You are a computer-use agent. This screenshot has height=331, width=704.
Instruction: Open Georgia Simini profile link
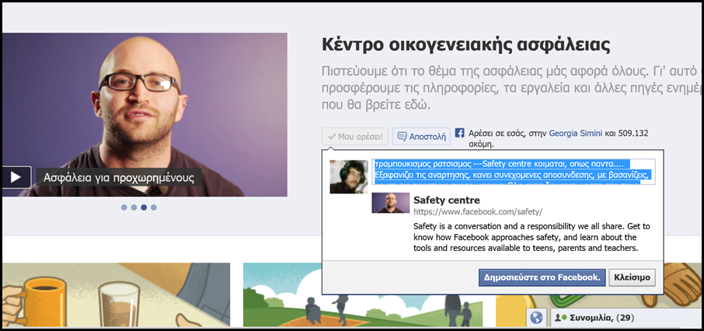pyautogui.click(x=576, y=134)
